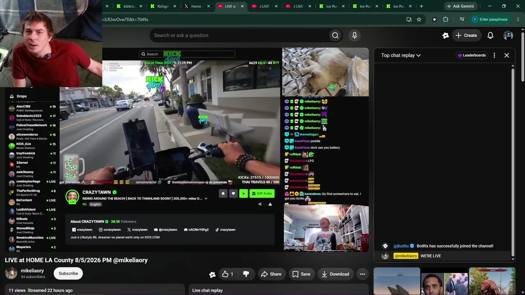
Task: Start voice search with the microphone icon
Action: pyautogui.click(x=355, y=35)
